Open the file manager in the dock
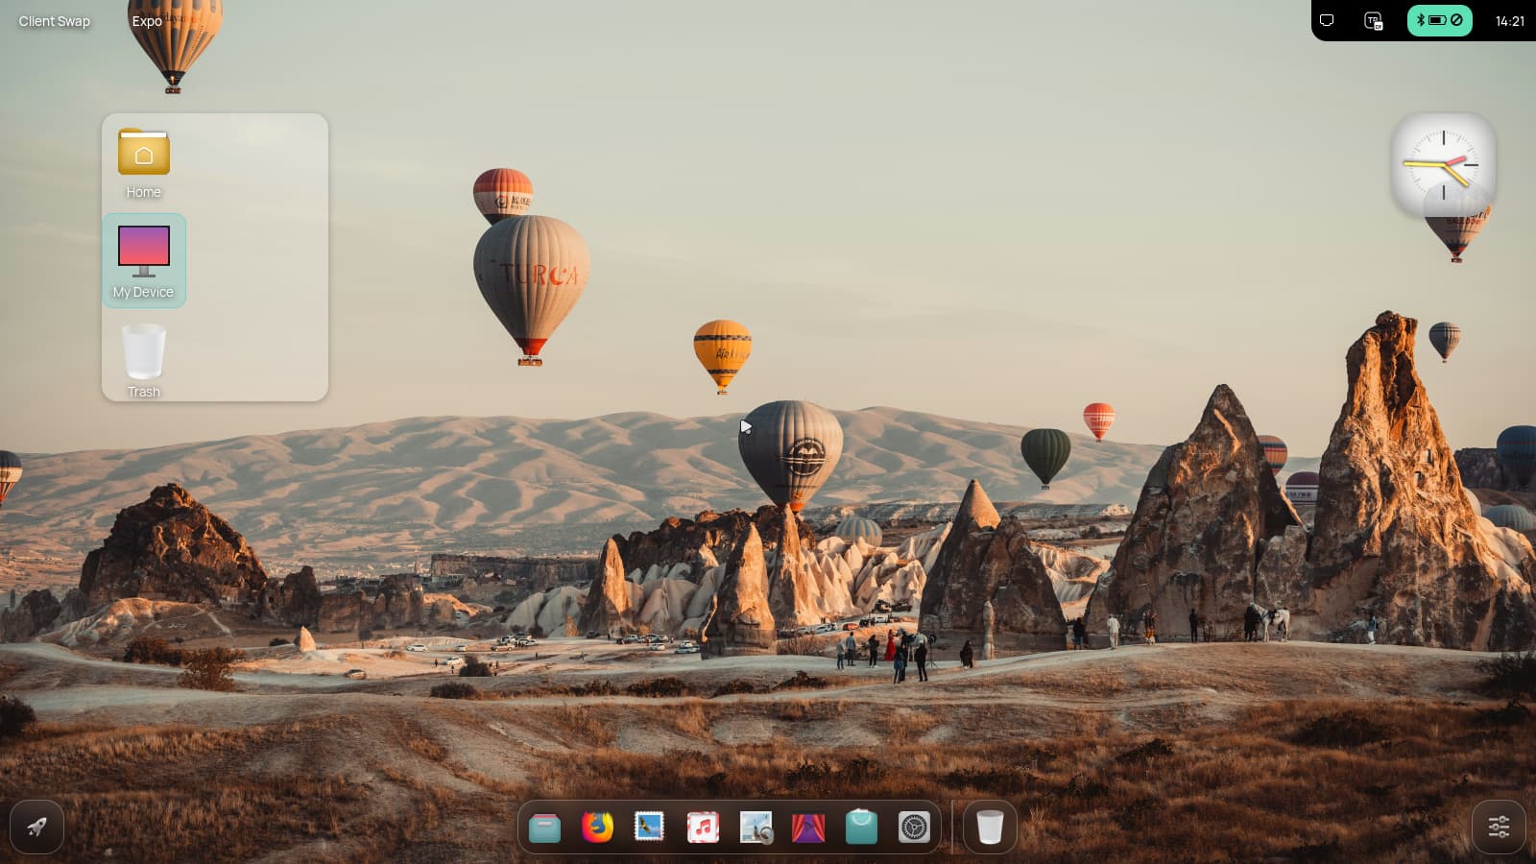This screenshot has height=864, width=1536. [544, 827]
